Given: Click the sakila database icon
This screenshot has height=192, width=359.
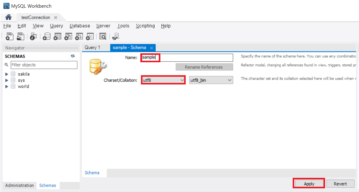Looking at the screenshot, I should [x=13, y=74].
